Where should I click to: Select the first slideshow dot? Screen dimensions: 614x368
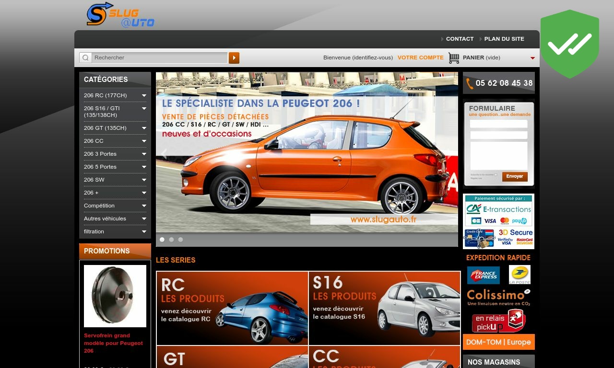(x=162, y=240)
